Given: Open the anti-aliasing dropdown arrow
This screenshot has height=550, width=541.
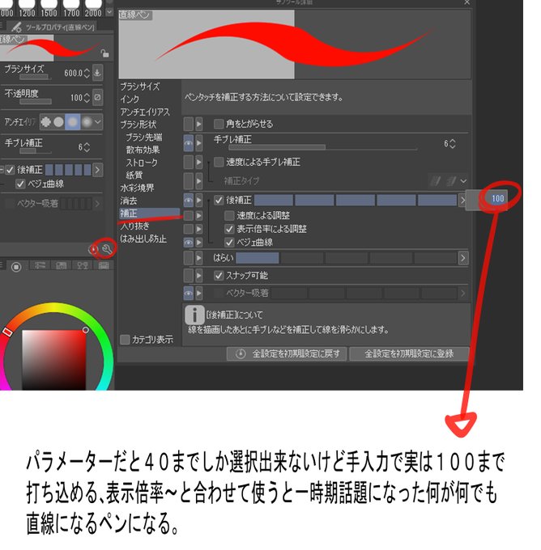Looking at the screenshot, I should pyautogui.click(x=98, y=121).
